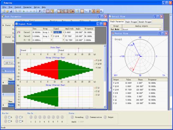Viewport: 173px width, 130px height.
Task: Click the Open folder toolbar icon
Action: tap(8, 11)
